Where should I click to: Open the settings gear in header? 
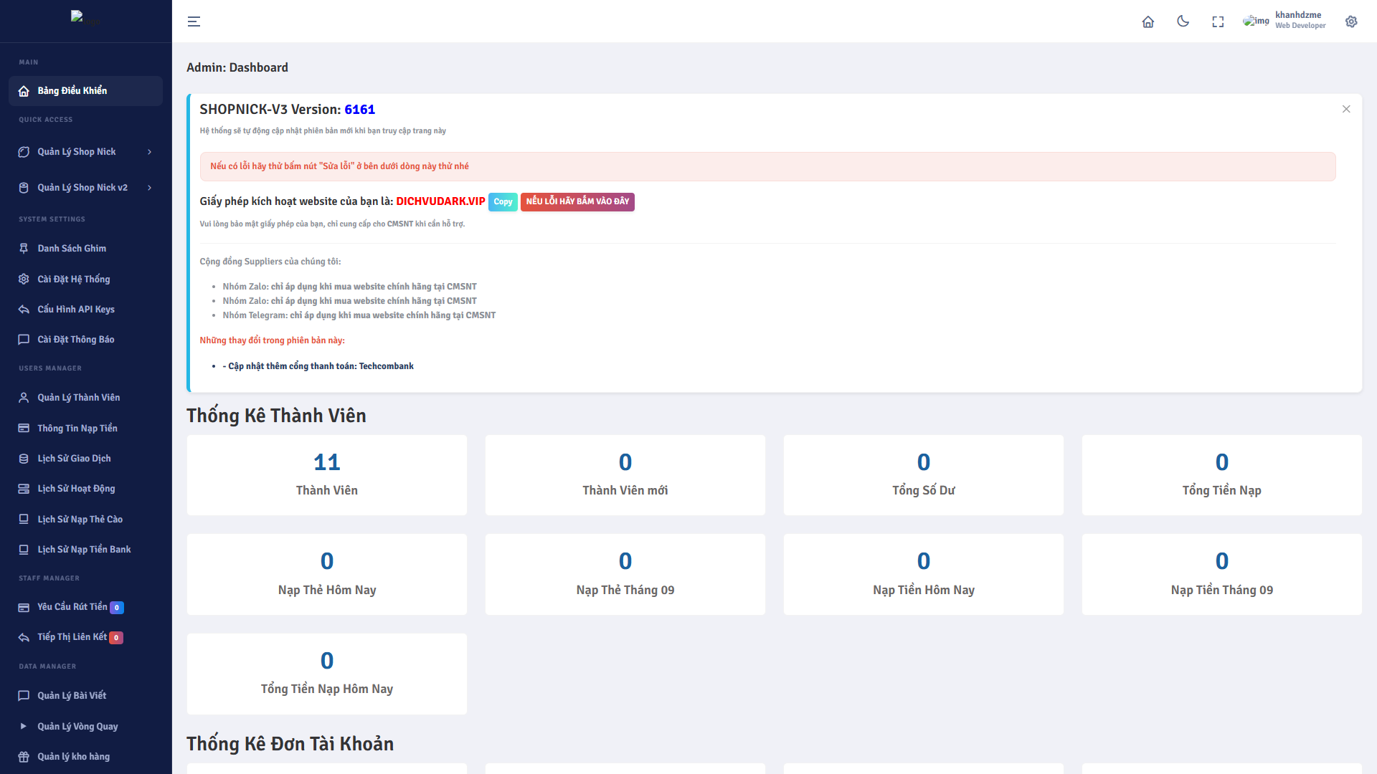coord(1351,21)
